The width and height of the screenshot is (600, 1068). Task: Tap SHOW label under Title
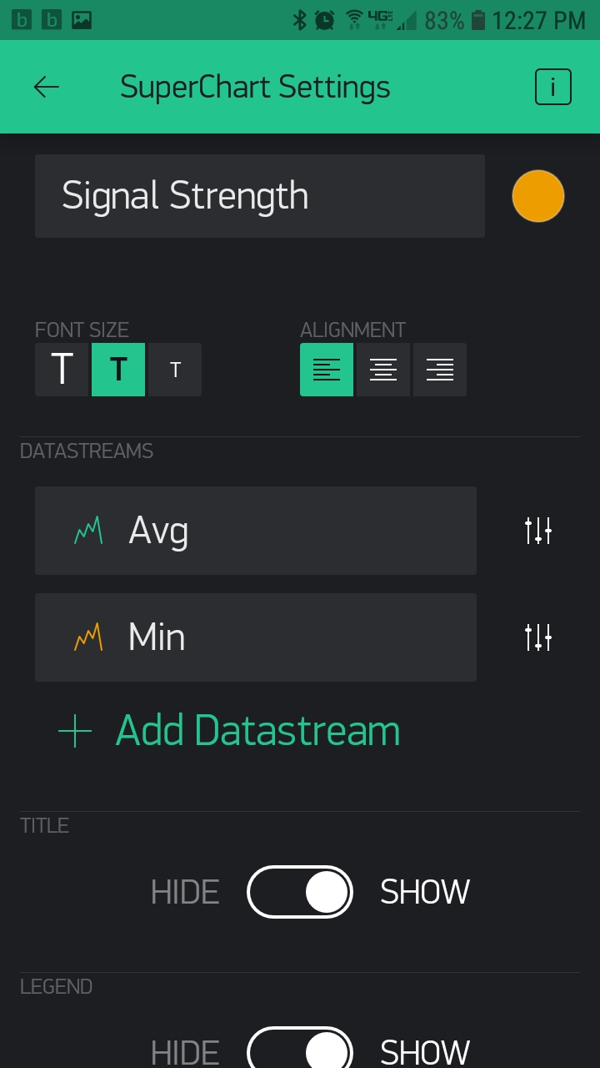425,892
